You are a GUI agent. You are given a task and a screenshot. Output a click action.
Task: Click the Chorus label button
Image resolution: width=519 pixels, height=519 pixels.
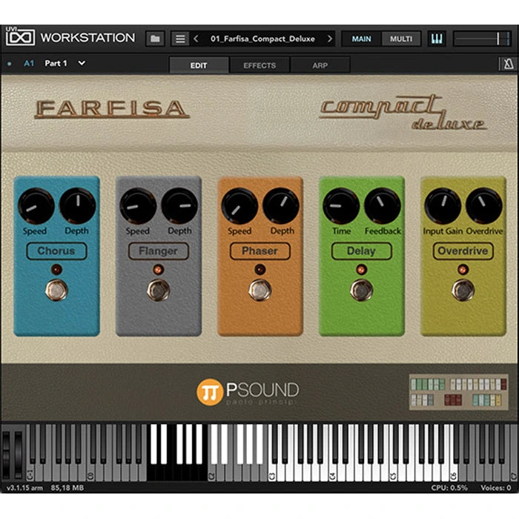click(x=56, y=251)
